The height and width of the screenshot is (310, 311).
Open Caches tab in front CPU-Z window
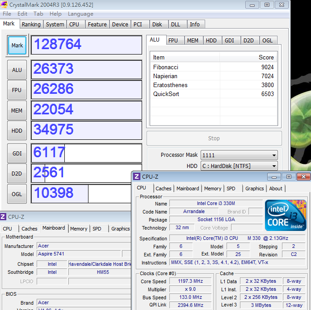tap(164, 189)
